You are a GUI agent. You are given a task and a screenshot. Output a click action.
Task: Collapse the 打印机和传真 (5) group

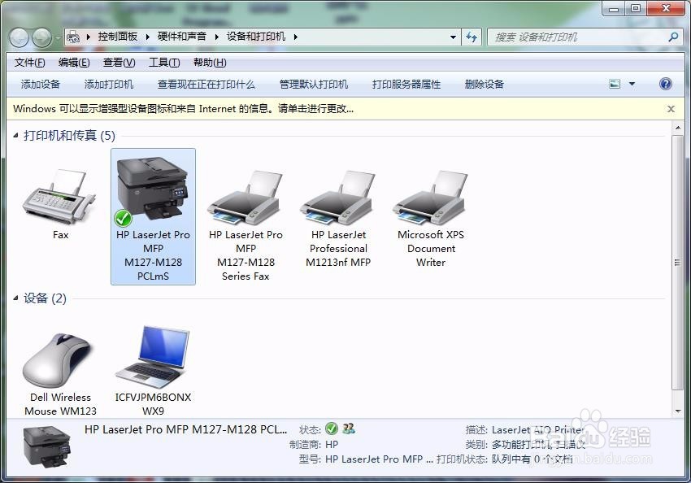16,135
